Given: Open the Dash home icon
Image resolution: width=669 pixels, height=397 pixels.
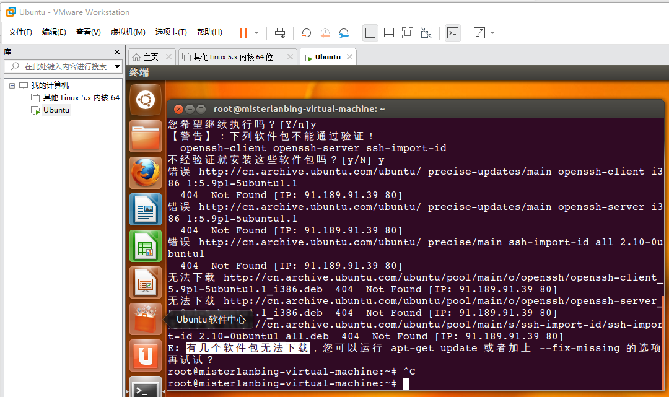Looking at the screenshot, I should (x=145, y=99).
